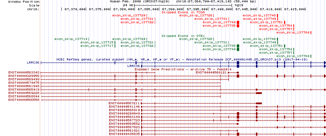Image resolution: width=326 pixels, height=136 pixels.
Task: Select green GTEx item exon_skip_137722
Action: [x=137, y=46]
